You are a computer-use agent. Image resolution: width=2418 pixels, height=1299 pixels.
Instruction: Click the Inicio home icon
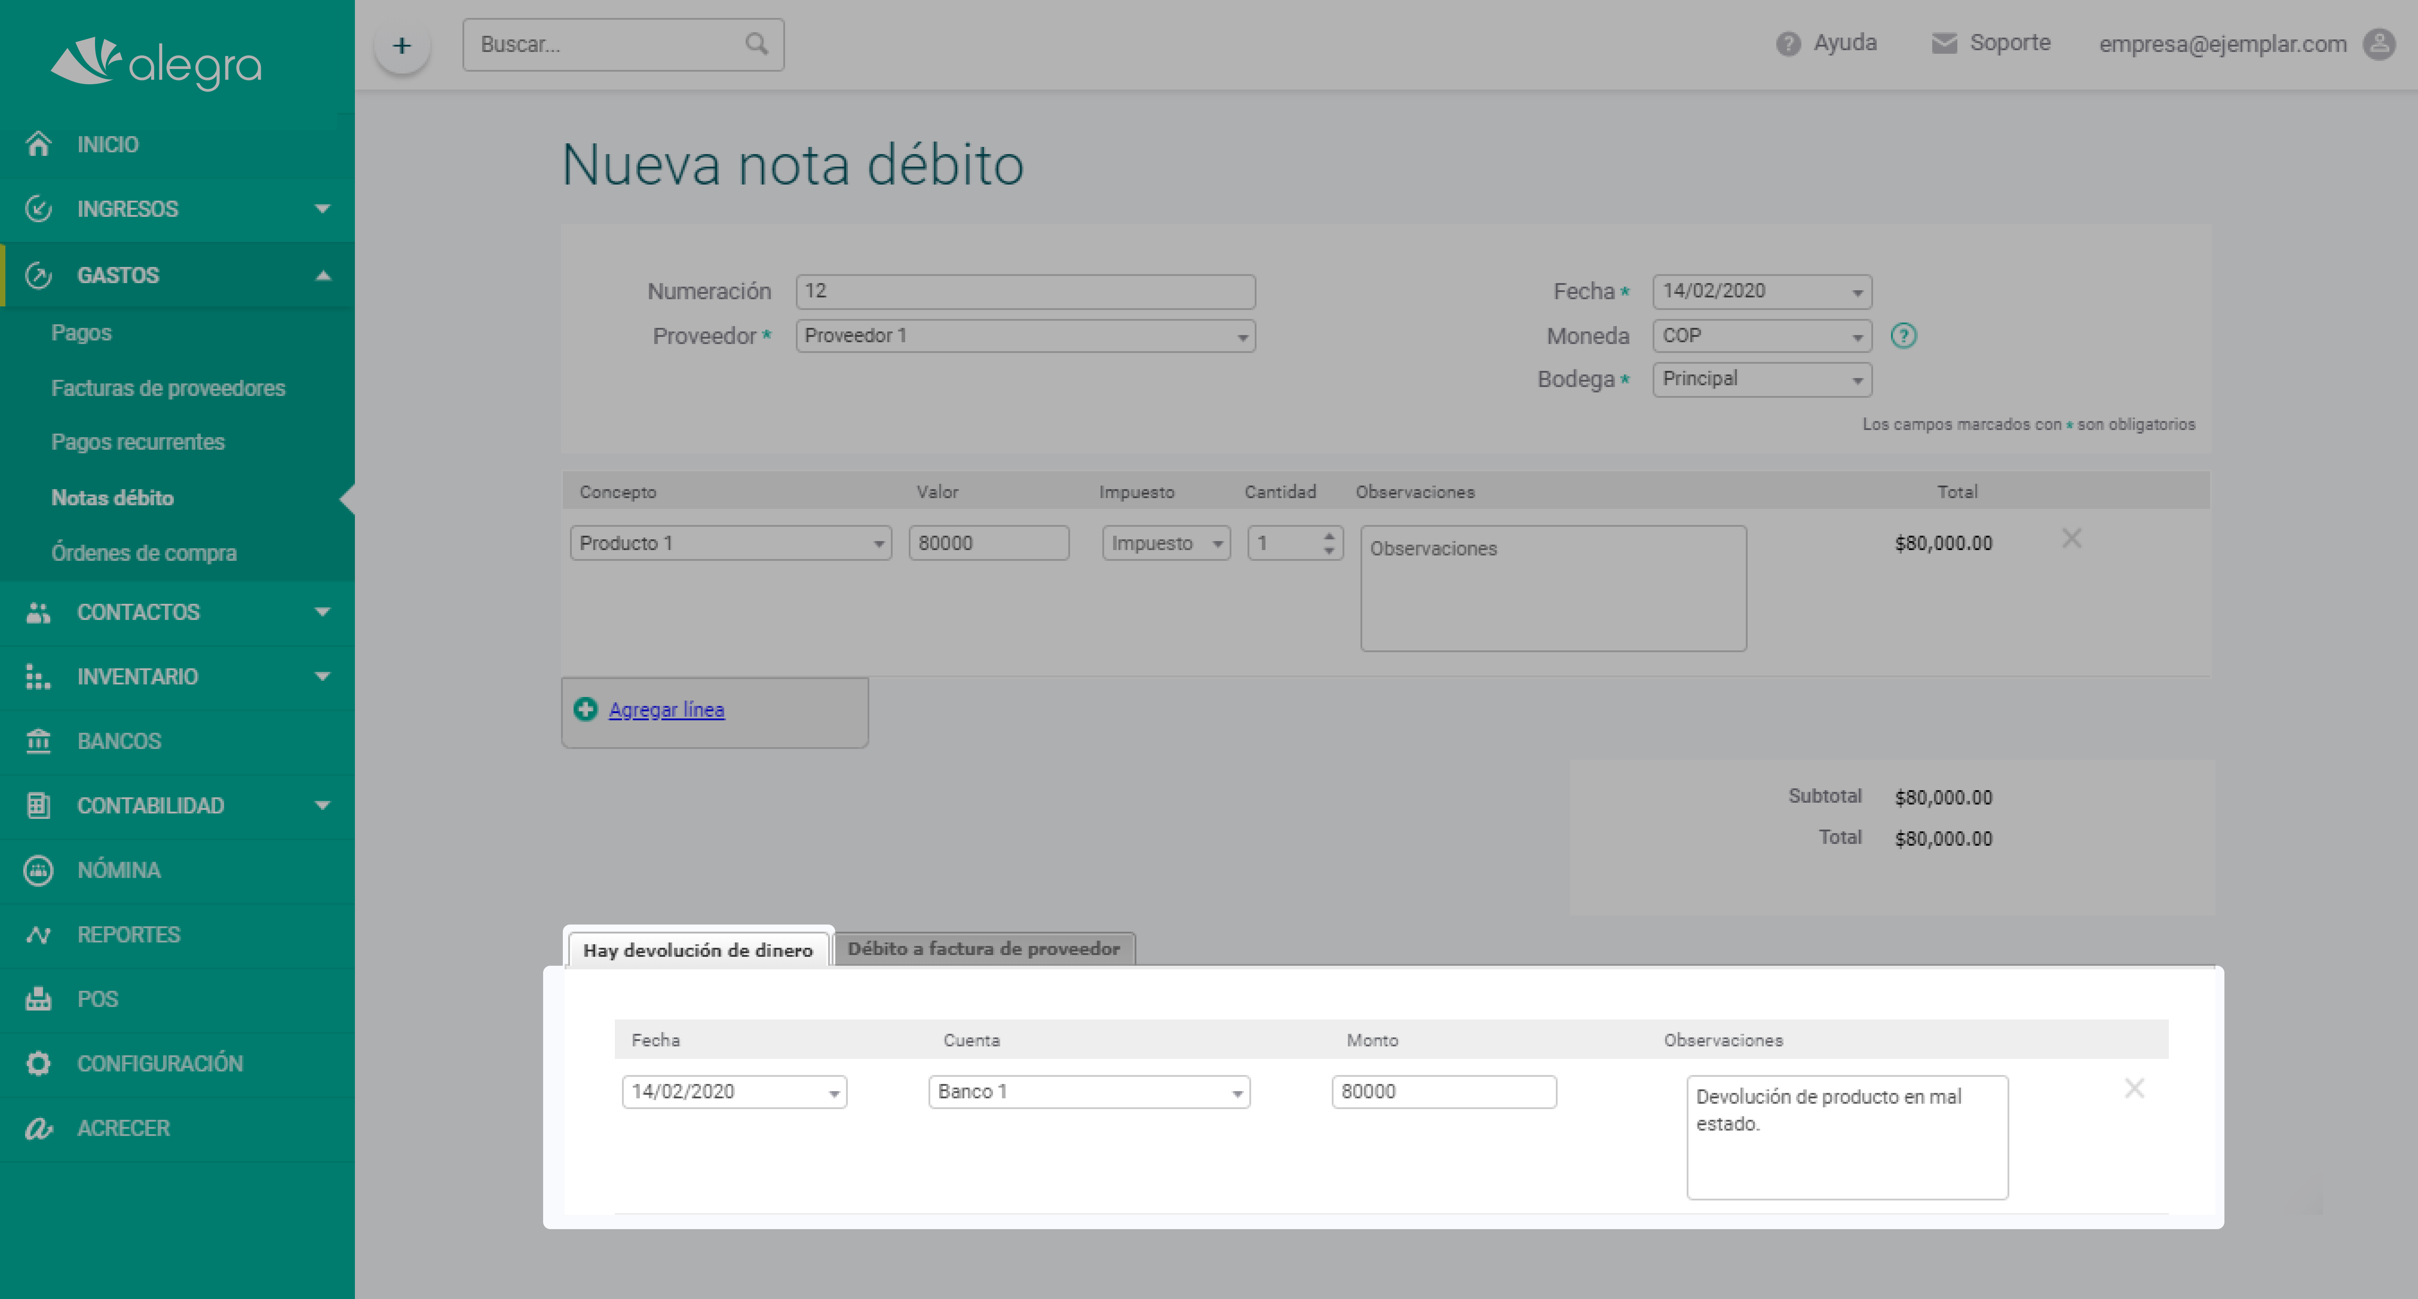pos(39,144)
